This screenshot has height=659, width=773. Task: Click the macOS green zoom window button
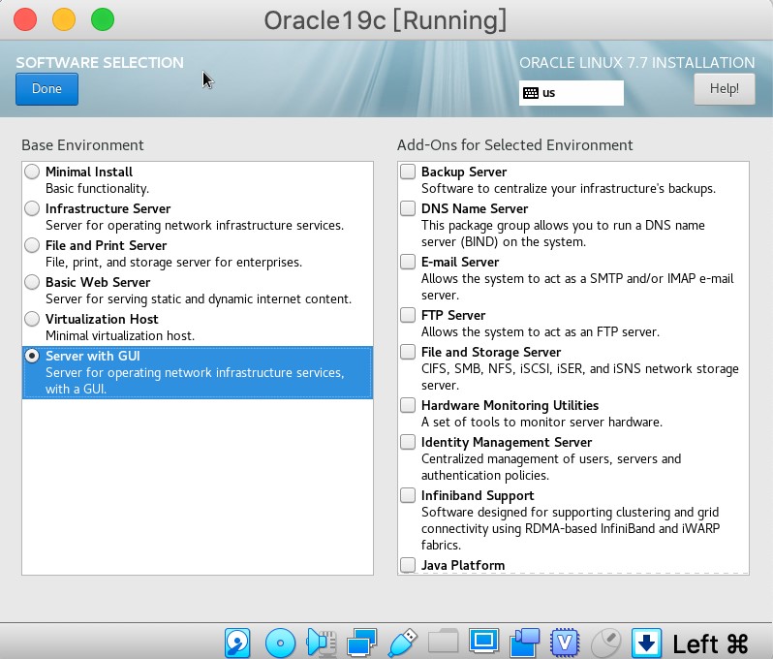103,19
